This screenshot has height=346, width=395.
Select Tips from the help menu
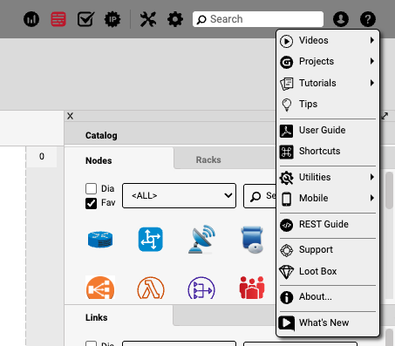tap(328, 104)
